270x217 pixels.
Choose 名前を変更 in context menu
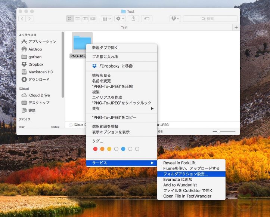pos(122,81)
